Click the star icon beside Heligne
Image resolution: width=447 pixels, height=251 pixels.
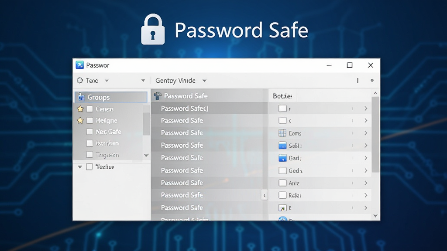[80, 120]
